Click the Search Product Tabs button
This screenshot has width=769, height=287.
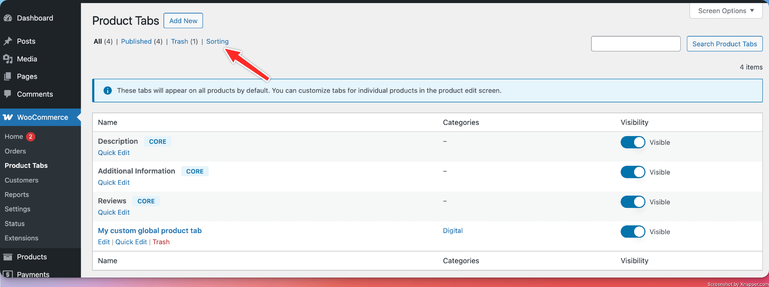724,44
